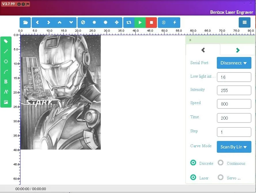Select the arc curve tool
Viewport: 256px width, 193px height.
click(x=6, y=72)
